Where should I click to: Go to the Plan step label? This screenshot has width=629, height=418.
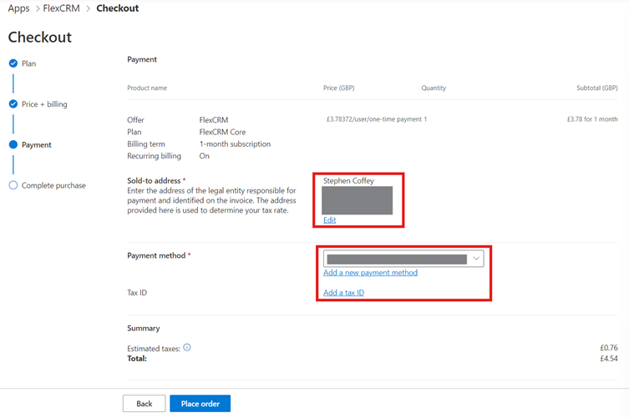coord(29,63)
